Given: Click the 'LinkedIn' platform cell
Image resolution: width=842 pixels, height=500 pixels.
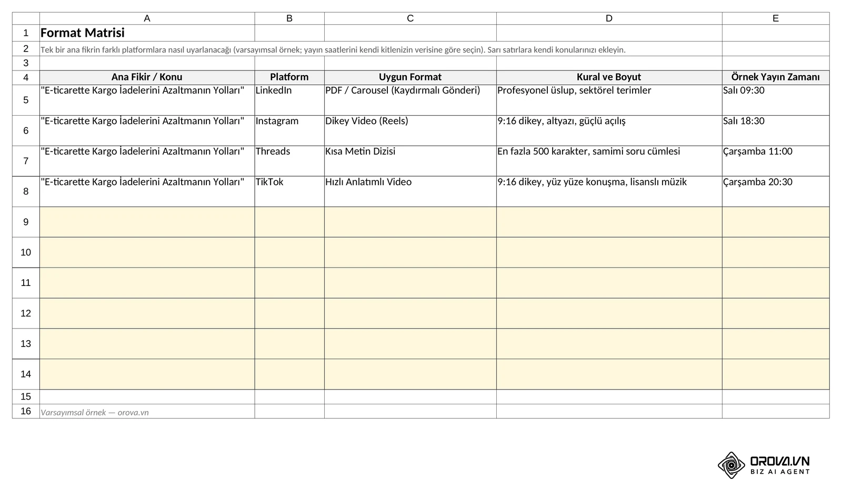Looking at the screenshot, I should (x=289, y=100).
